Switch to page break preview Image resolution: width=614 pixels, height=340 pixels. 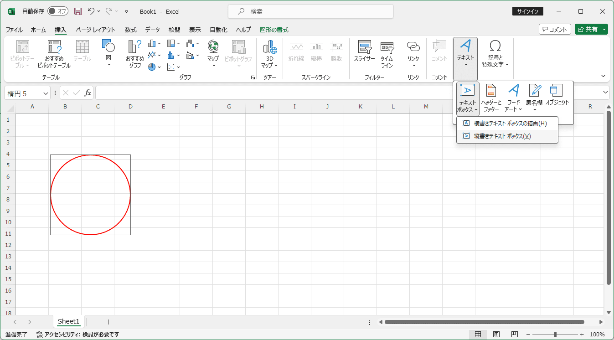[515, 335]
